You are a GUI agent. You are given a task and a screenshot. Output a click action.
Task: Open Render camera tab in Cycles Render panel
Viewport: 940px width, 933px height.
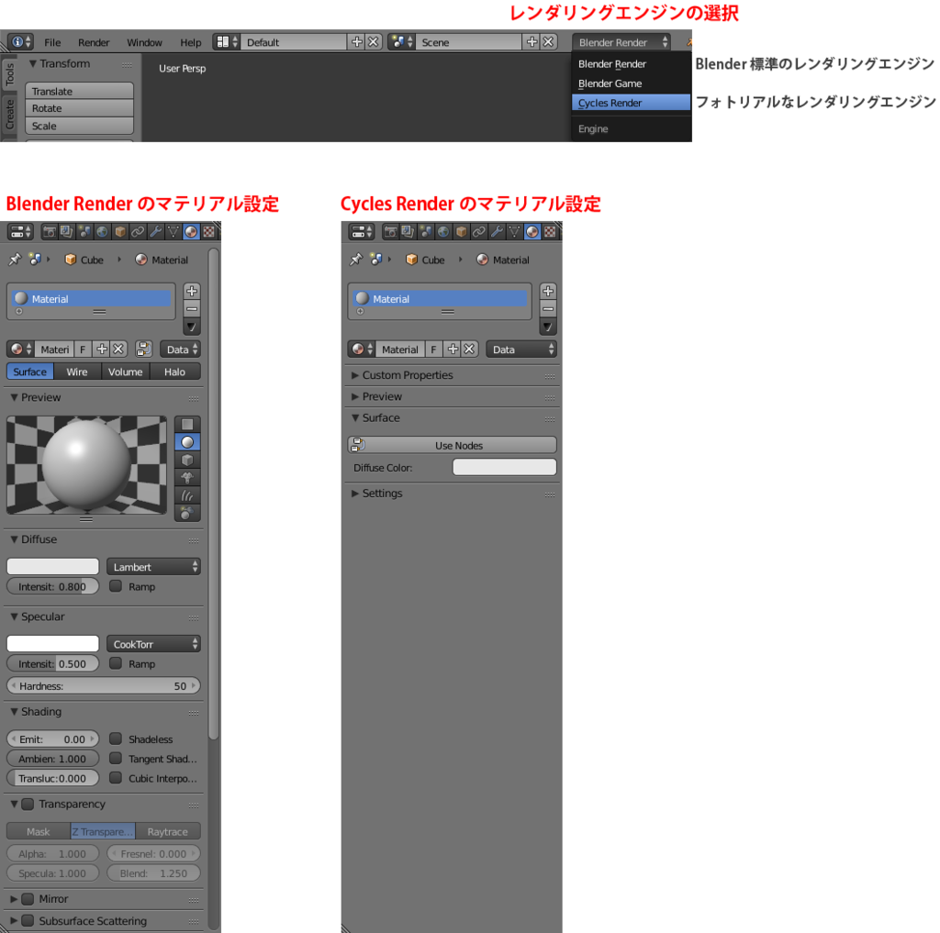(390, 232)
